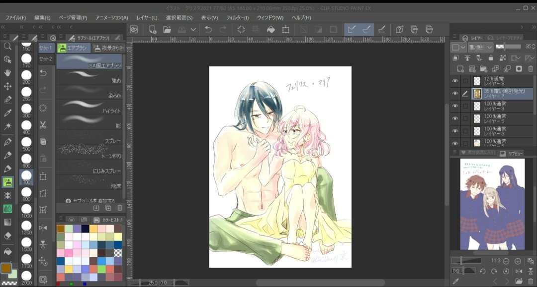
Task: Select the Auto select magic wand tool
Action: coord(7,126)
